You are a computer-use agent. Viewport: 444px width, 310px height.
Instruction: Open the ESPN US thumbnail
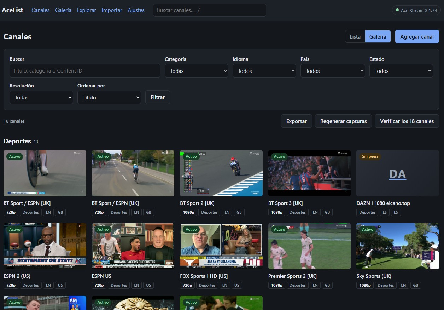point(133,246)
